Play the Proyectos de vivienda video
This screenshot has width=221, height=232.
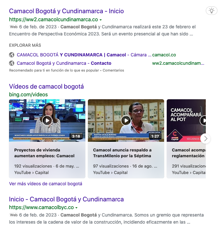point(47,121)
